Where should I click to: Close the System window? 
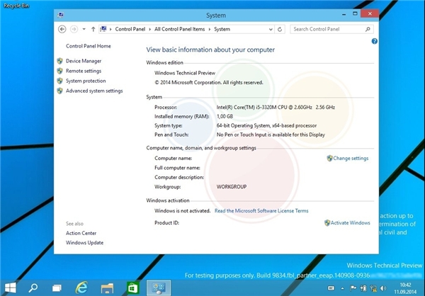[x=370, y=13]
